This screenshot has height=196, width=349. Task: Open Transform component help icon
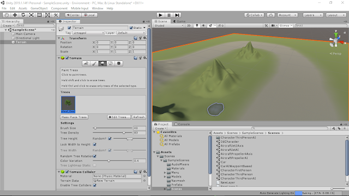[x=136, y=38]
